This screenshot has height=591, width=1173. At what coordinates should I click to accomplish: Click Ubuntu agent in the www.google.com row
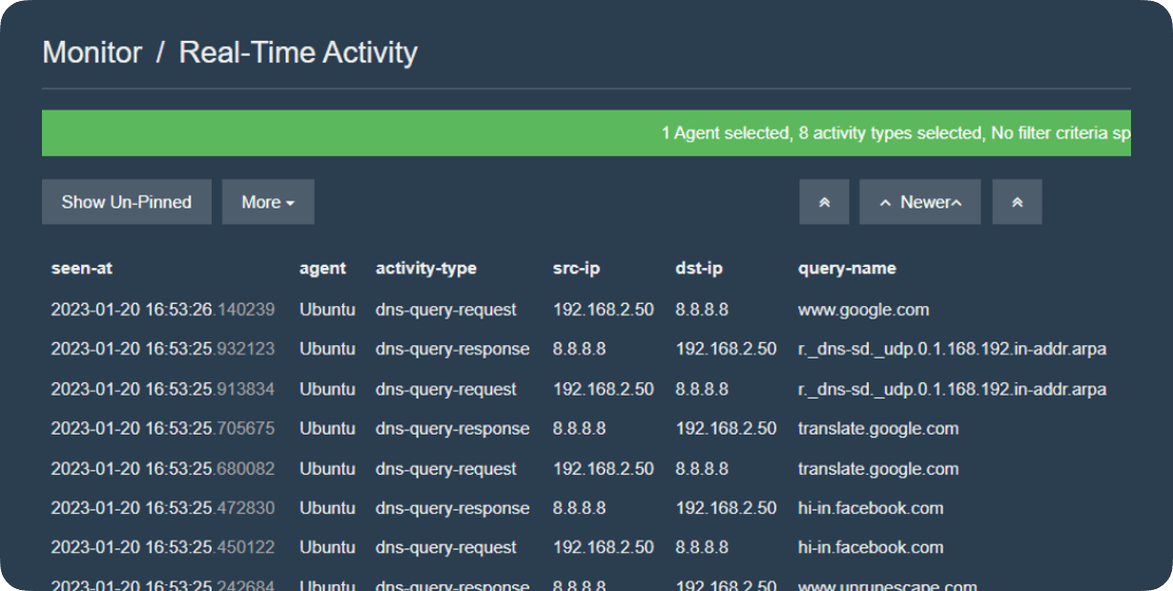click(x=327, y=310)
